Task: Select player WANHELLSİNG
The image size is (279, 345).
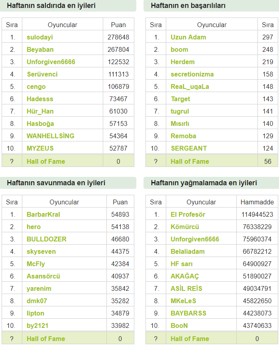Action: [x=51, y=136]
